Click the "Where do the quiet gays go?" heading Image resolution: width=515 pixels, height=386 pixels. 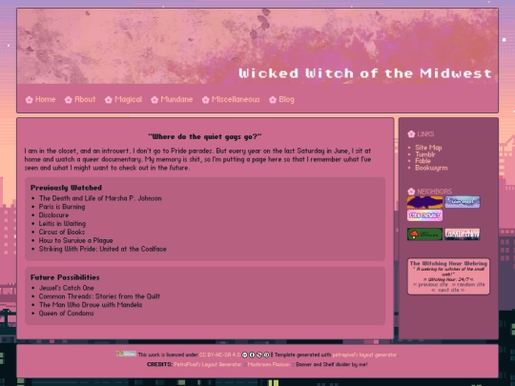click(x=205, y=136)
